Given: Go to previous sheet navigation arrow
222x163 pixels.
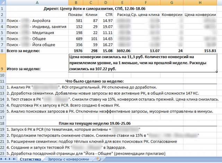Looking at the screenshot, I should [6, 159].
